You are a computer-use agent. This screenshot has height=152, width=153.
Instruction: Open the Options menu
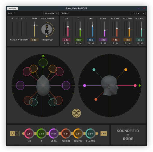(13, 9)
